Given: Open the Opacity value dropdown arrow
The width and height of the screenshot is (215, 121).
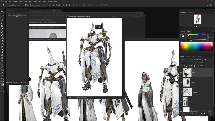Looking at the screenshot, I should (x=205, y=63).
